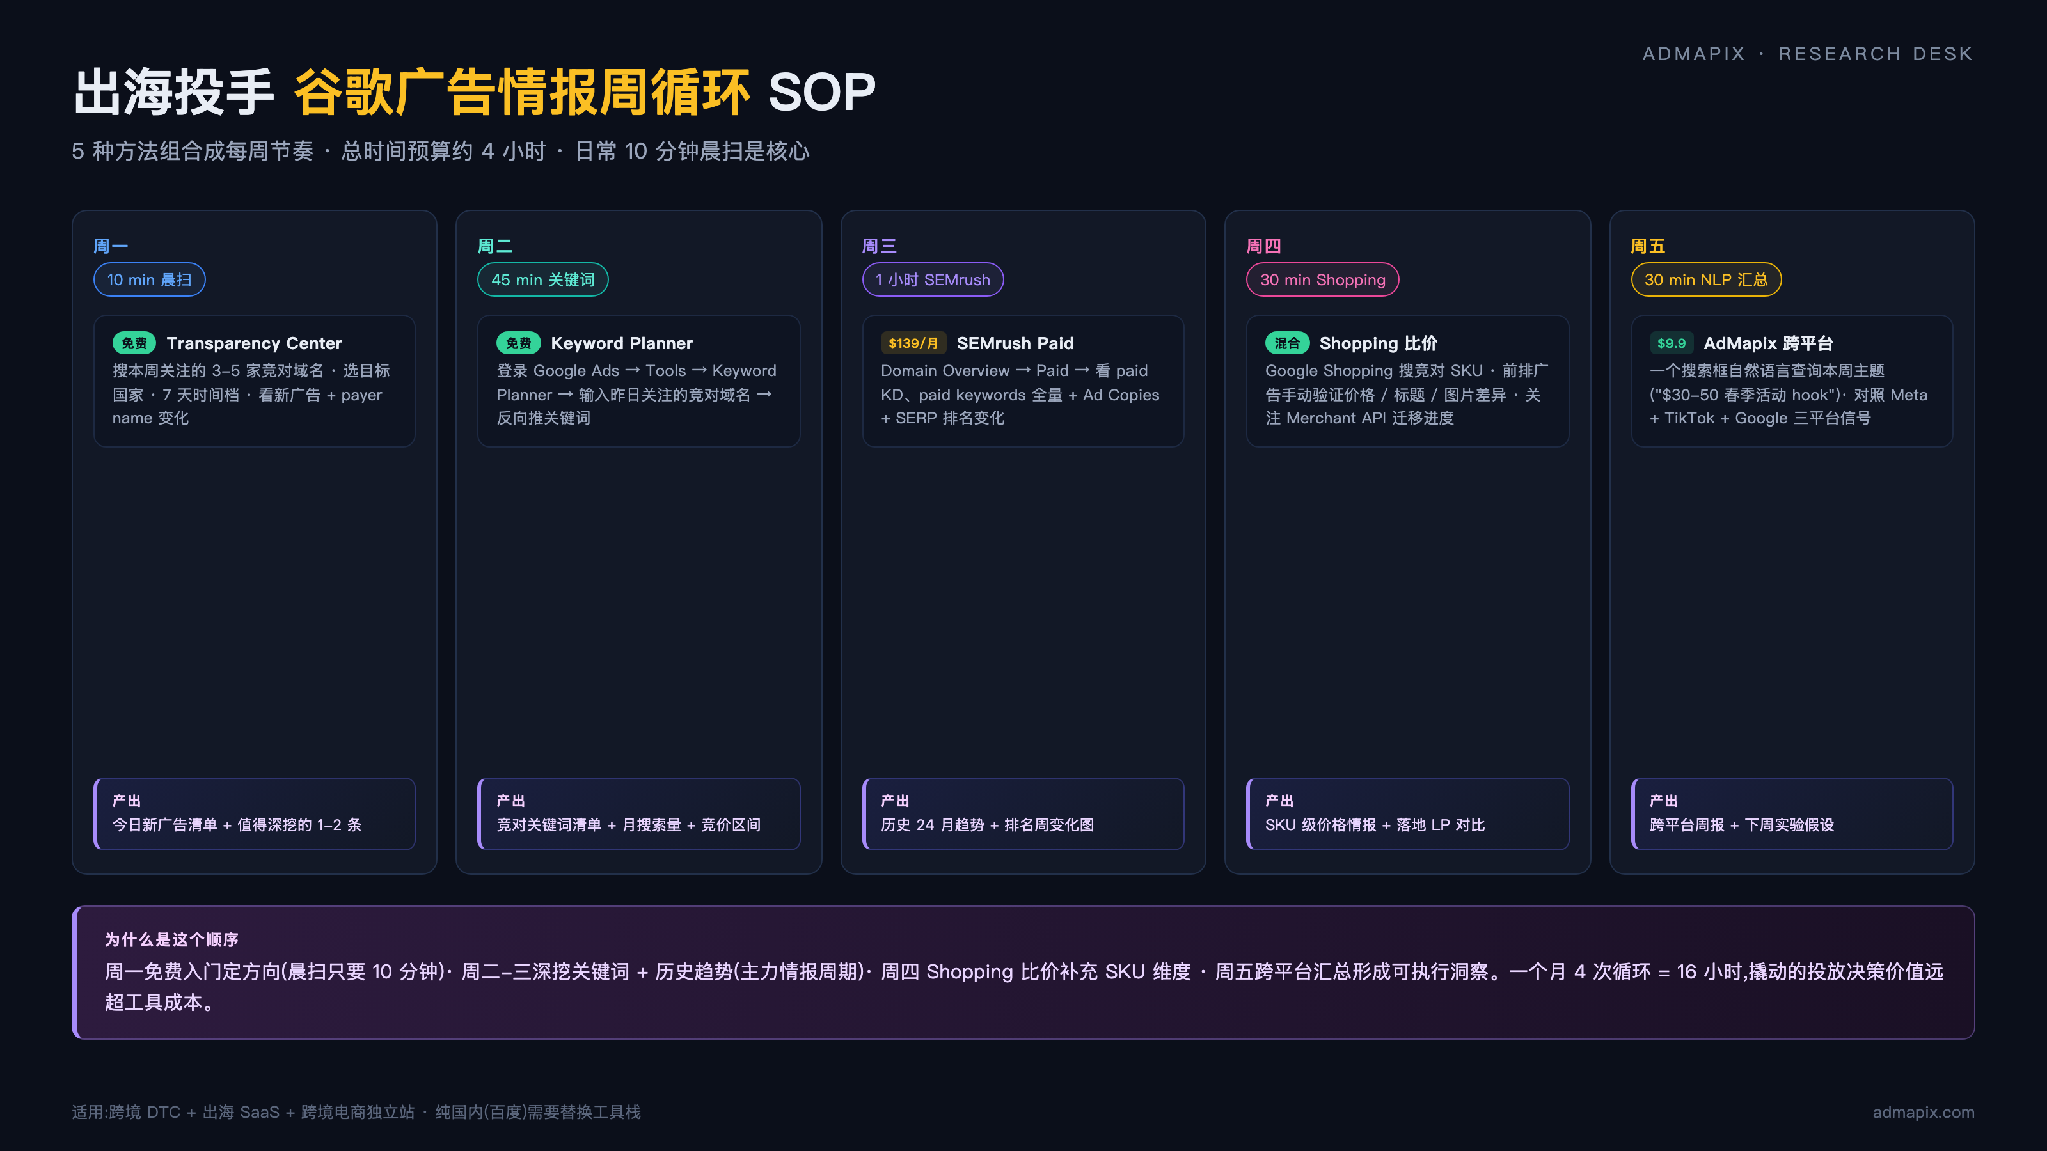Select the 30 min NLP 汇总 pill

(1705, 279)
